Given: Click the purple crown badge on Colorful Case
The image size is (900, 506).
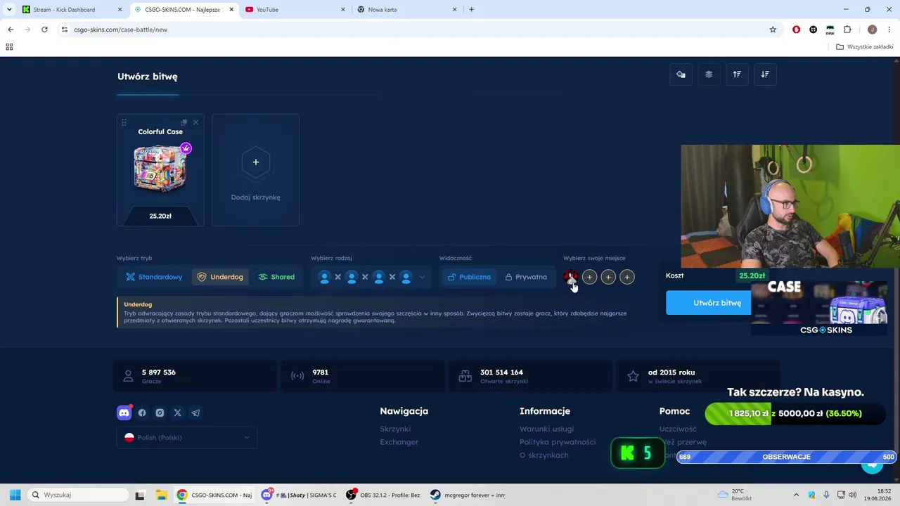Looking at the screenshot, I should (186, 148).
